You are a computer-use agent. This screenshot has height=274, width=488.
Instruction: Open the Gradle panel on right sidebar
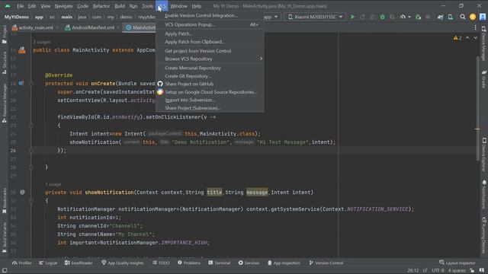point(483,79)
